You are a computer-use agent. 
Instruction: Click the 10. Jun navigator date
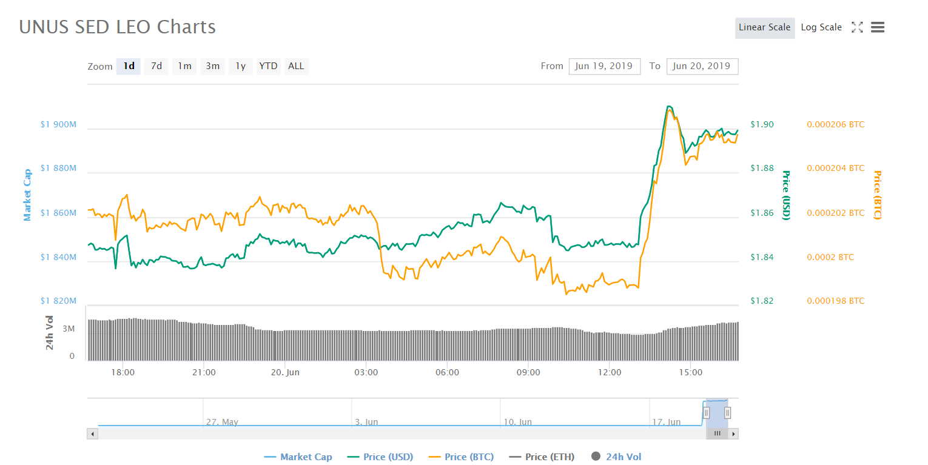tap(517, 422)
